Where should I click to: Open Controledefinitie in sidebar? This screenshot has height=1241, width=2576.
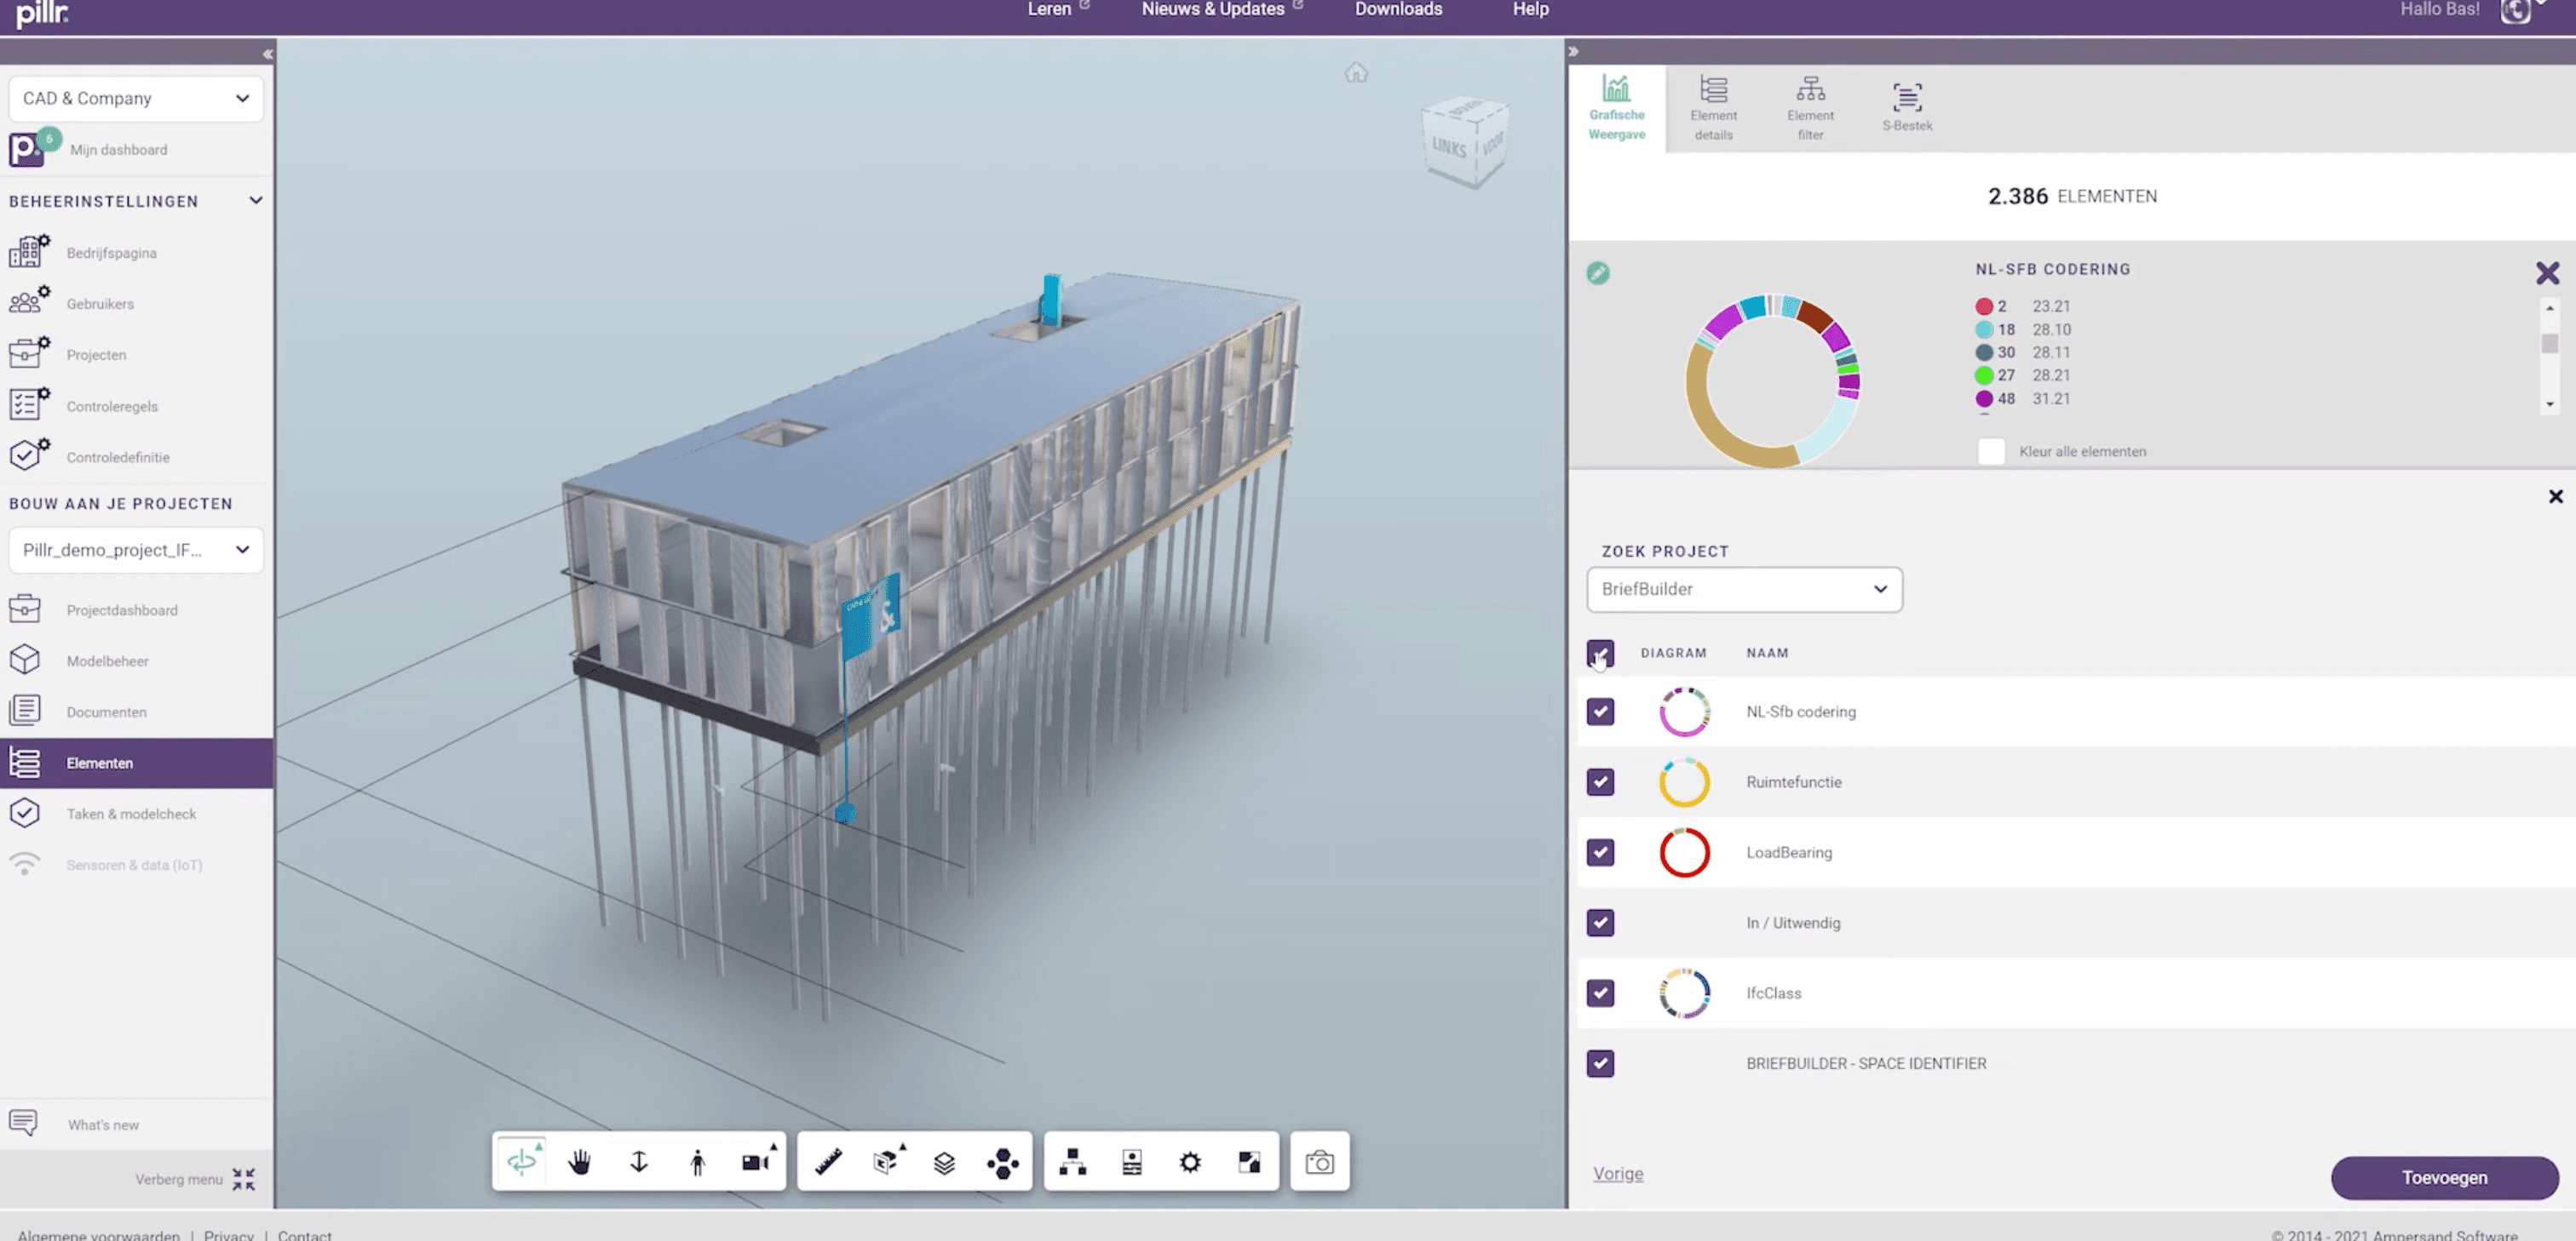(118, 456)
